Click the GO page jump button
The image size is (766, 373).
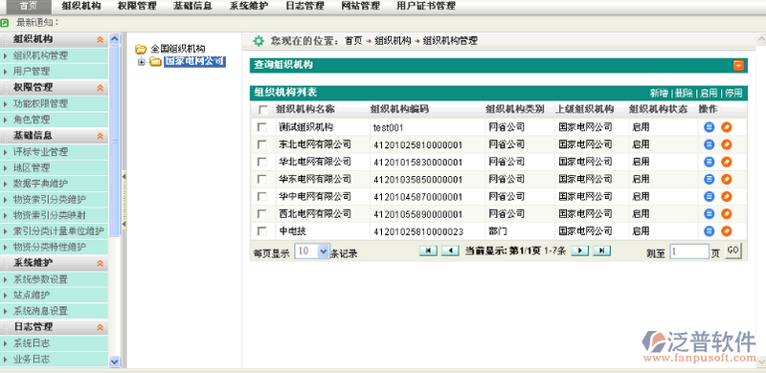732,251
